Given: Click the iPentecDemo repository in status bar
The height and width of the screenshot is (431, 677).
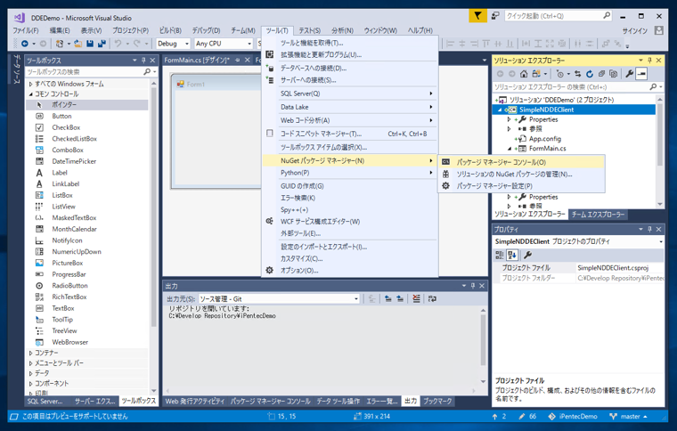Looking at the screenshot, I should (x=573, y=417).
